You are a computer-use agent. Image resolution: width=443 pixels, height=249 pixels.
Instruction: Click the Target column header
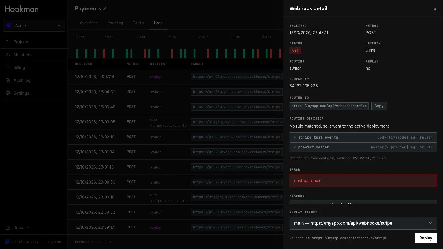pyautogui.click(x=197, y=64)
